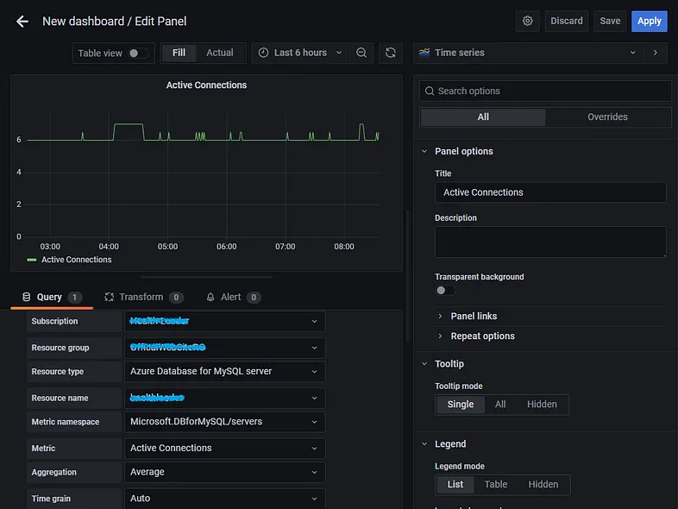
Task: Select the All options tab
Action: click(482, 117)
